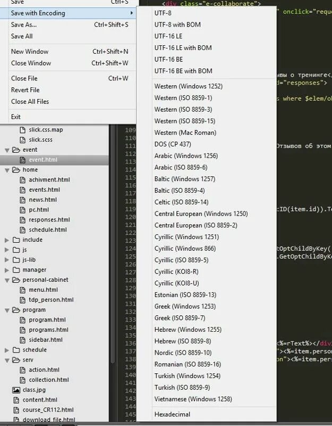Choose New Window menu entry

(x=68, y=51)
